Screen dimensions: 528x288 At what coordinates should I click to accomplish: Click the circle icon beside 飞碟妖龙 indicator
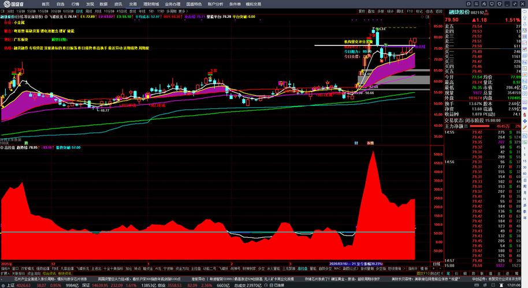point(46,17)
